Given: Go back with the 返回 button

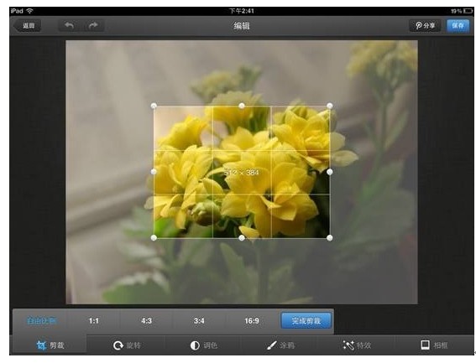Looking at the screenshot, I should 28,25.
